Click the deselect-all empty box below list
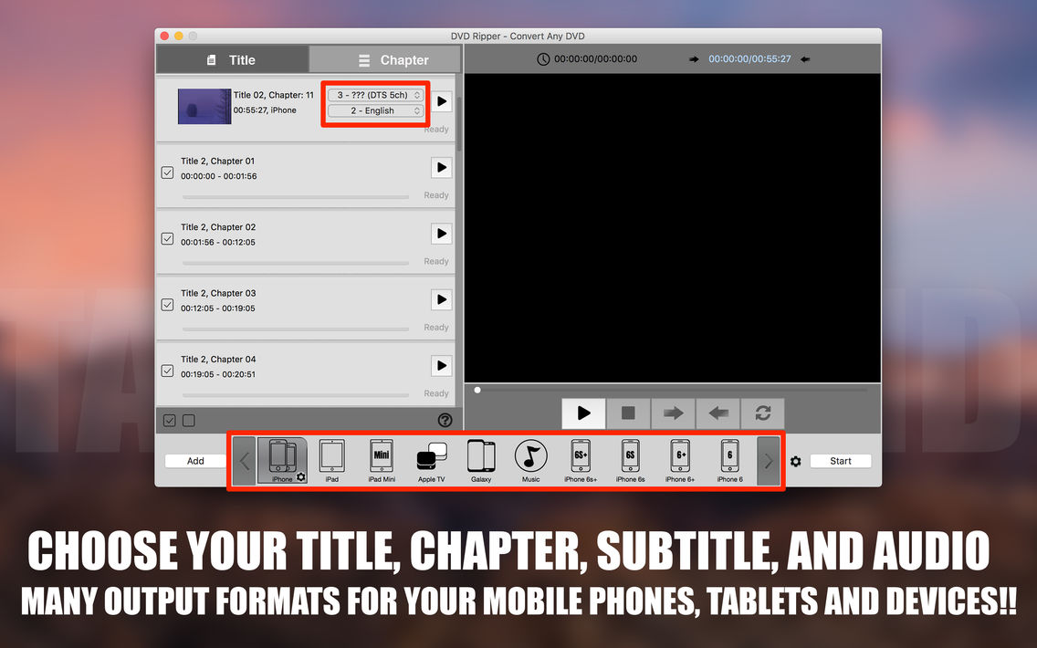The image size is (1037, 648). pyautogui.click(x=188, y=420)
